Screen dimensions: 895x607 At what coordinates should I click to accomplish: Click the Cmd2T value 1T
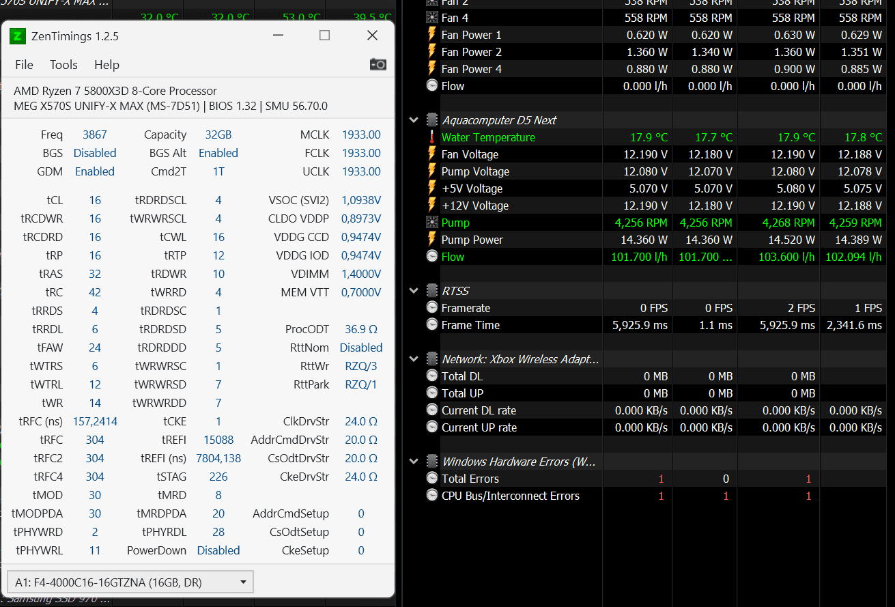point(218,171)
